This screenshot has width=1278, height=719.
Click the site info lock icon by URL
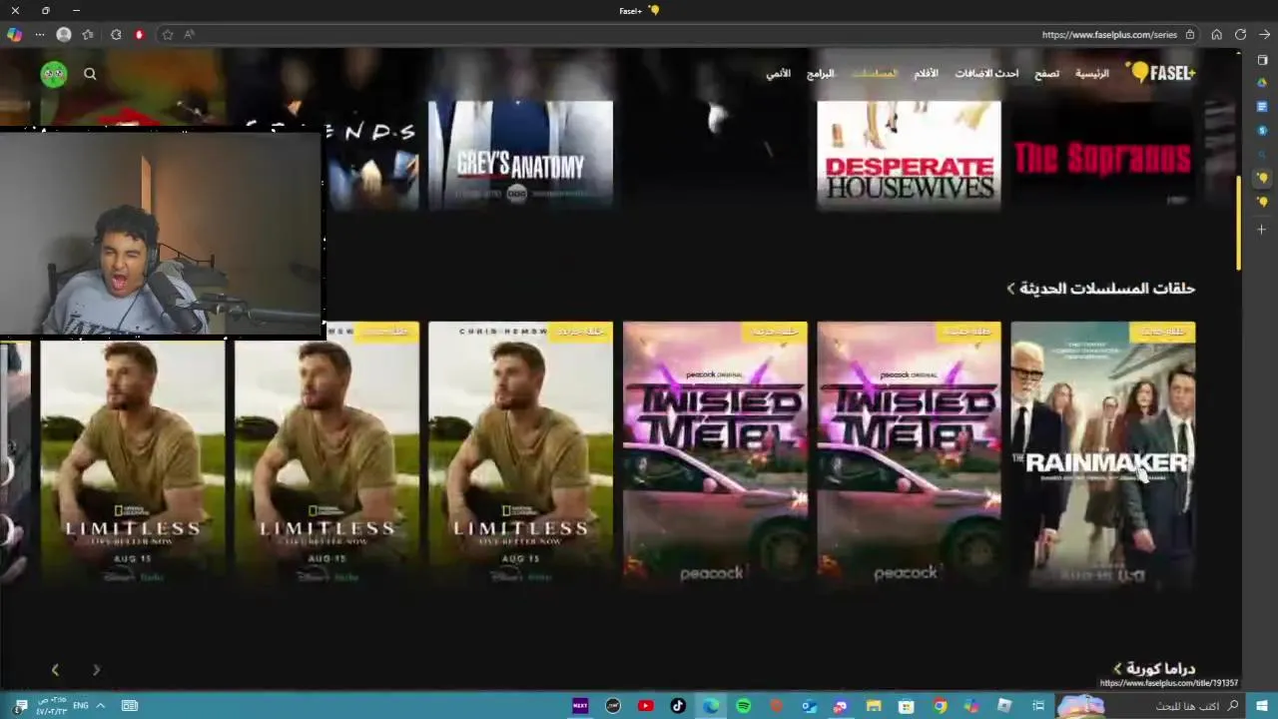click(1190, 34)
